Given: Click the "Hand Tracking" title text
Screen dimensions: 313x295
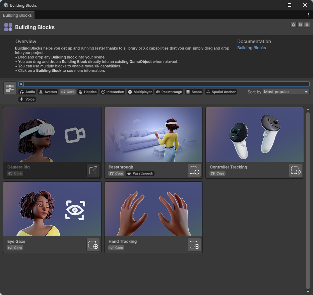Looking at the screenshot, I should pyautogui.click(x=123, y=241).
